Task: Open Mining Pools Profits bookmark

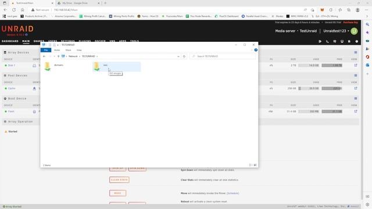Action: click(x=121, y=16)
